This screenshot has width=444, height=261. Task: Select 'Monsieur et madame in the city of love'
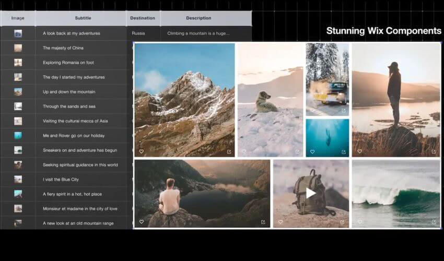coord(80,209)
